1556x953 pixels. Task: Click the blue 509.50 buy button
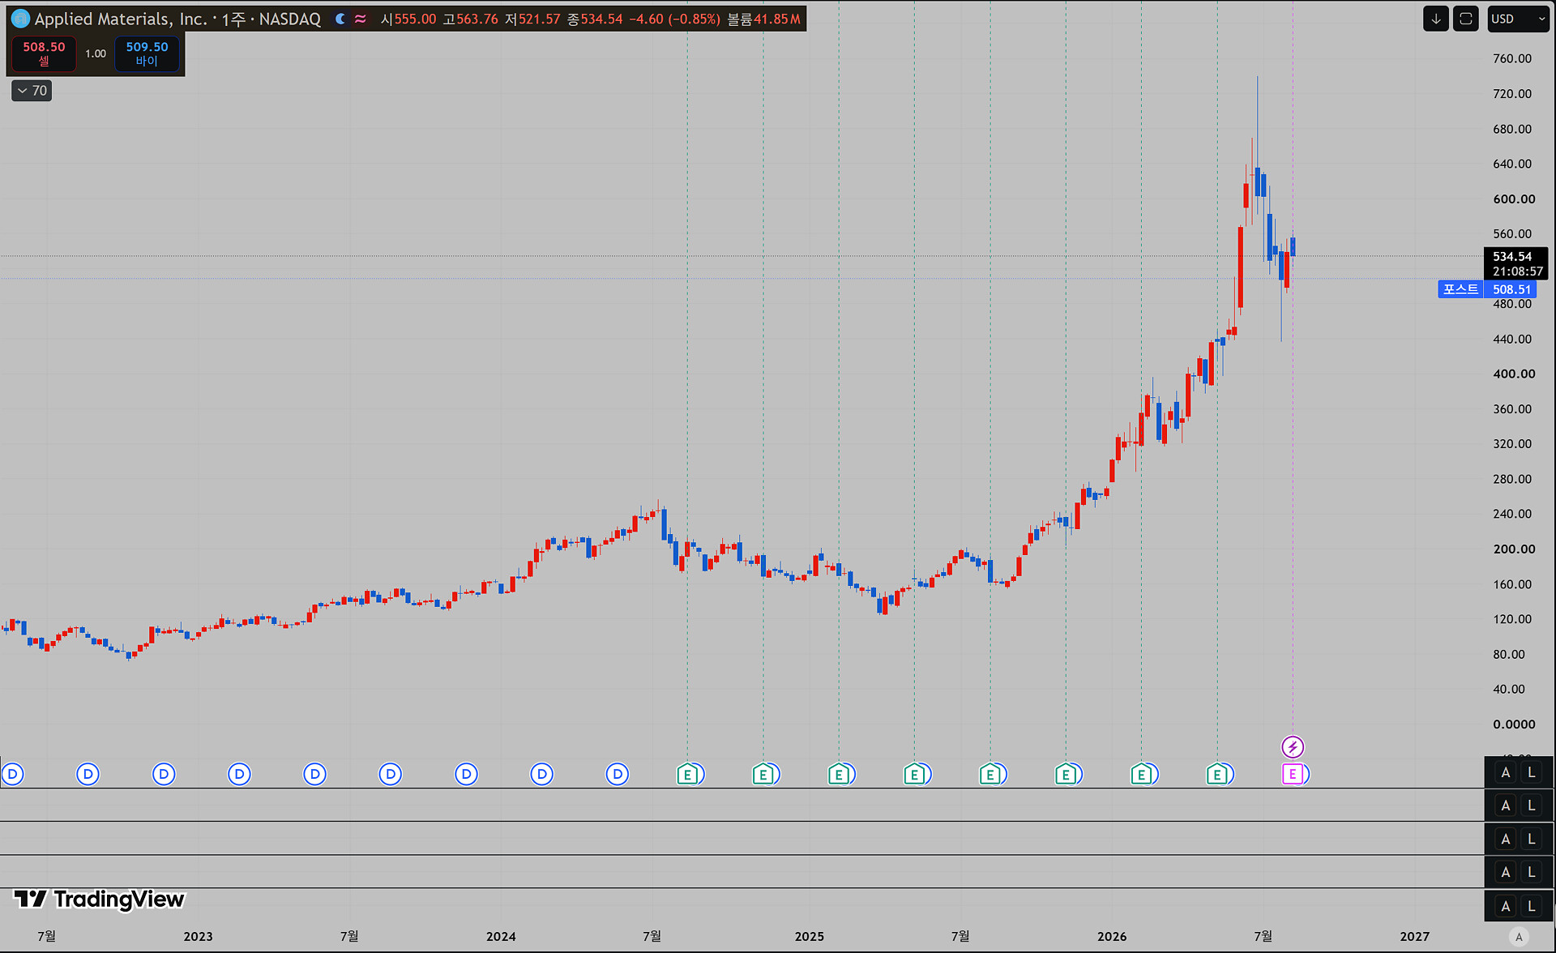147,53
